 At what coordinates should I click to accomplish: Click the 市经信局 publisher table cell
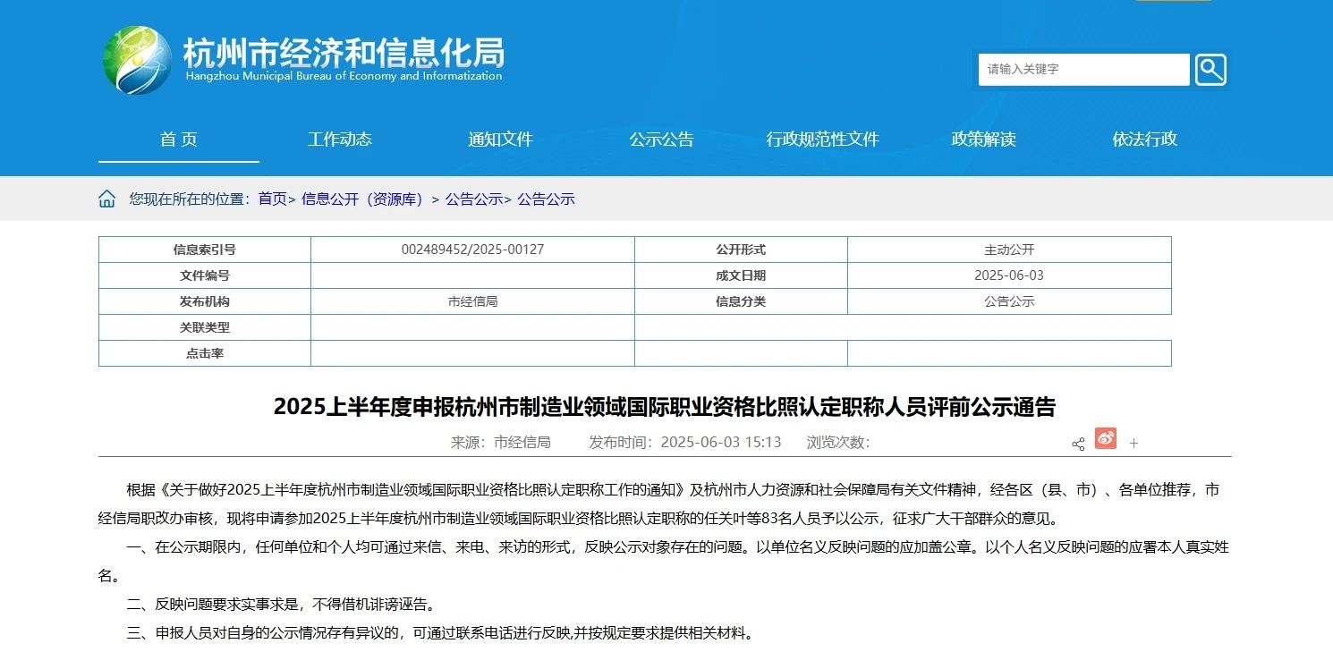pos(472,301)
